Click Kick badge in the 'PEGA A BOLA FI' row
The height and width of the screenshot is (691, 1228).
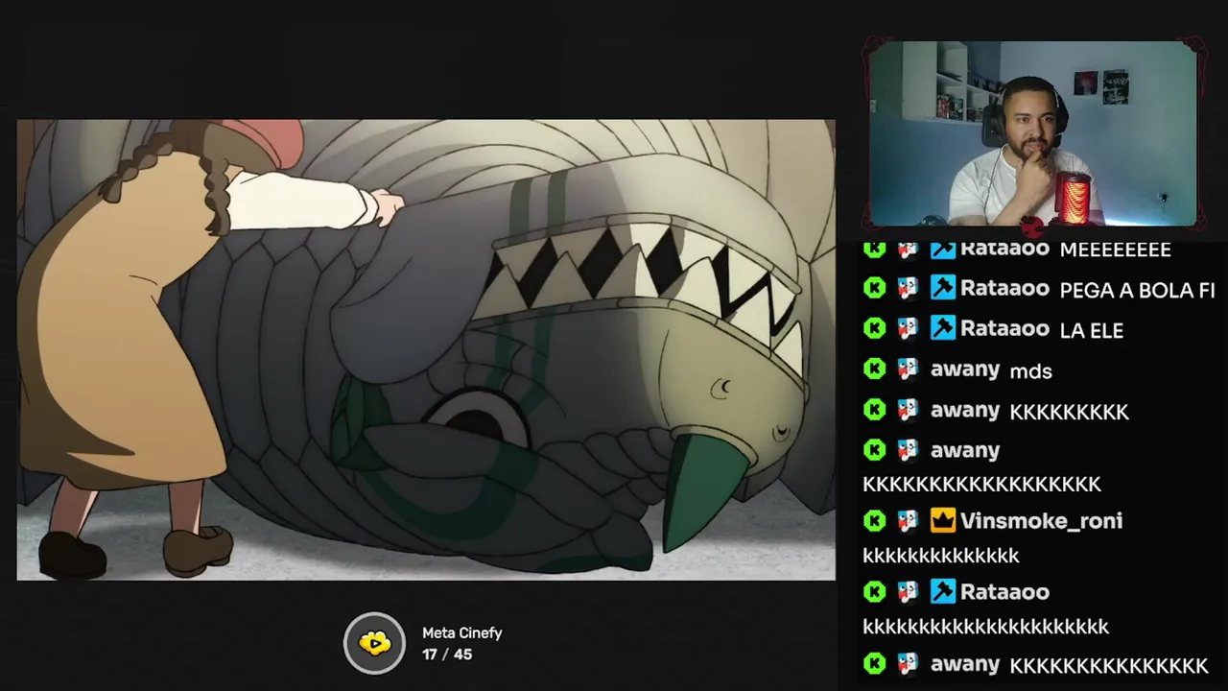coord(874,288)
